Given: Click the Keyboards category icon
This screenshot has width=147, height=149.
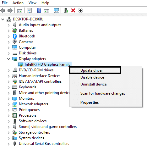Looking at the screenshot, I should point(15,87).
